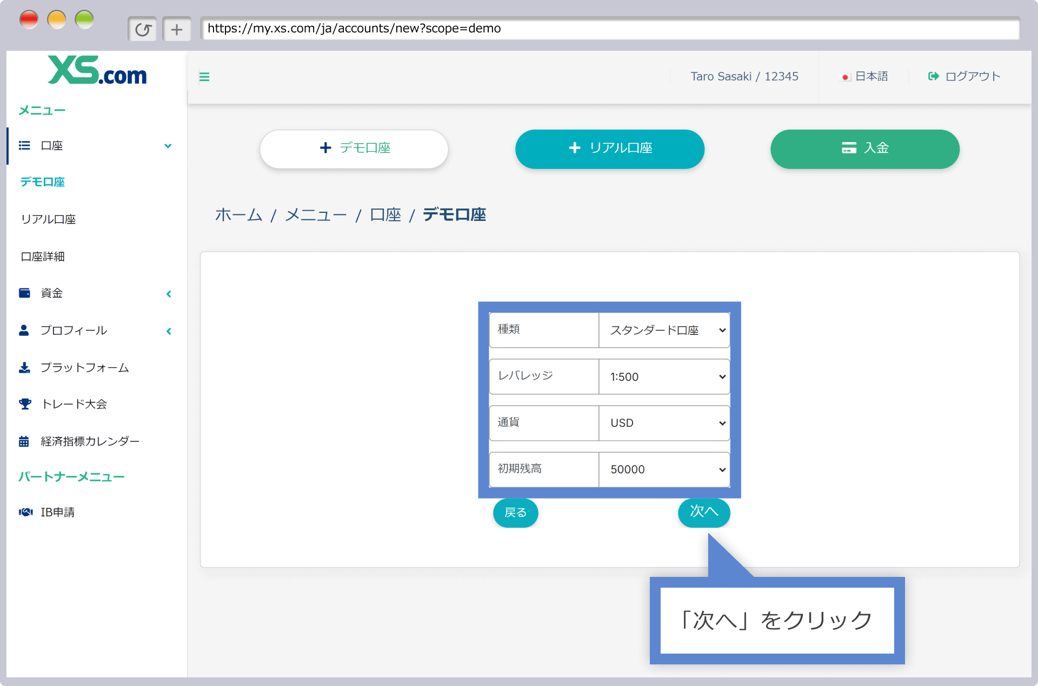Click the card icon on 入金 button

[x=849, y=148]
